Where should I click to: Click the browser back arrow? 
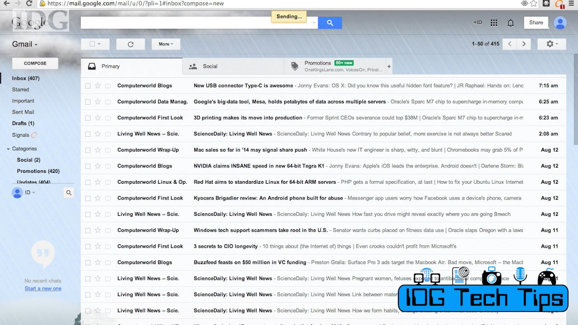click(6, 3)
